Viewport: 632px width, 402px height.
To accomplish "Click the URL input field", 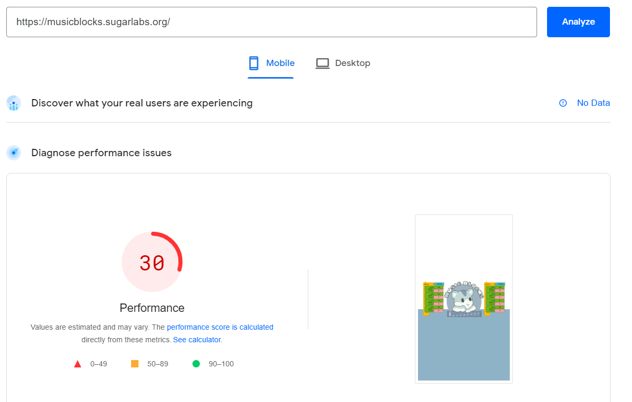I will [271, 22].
